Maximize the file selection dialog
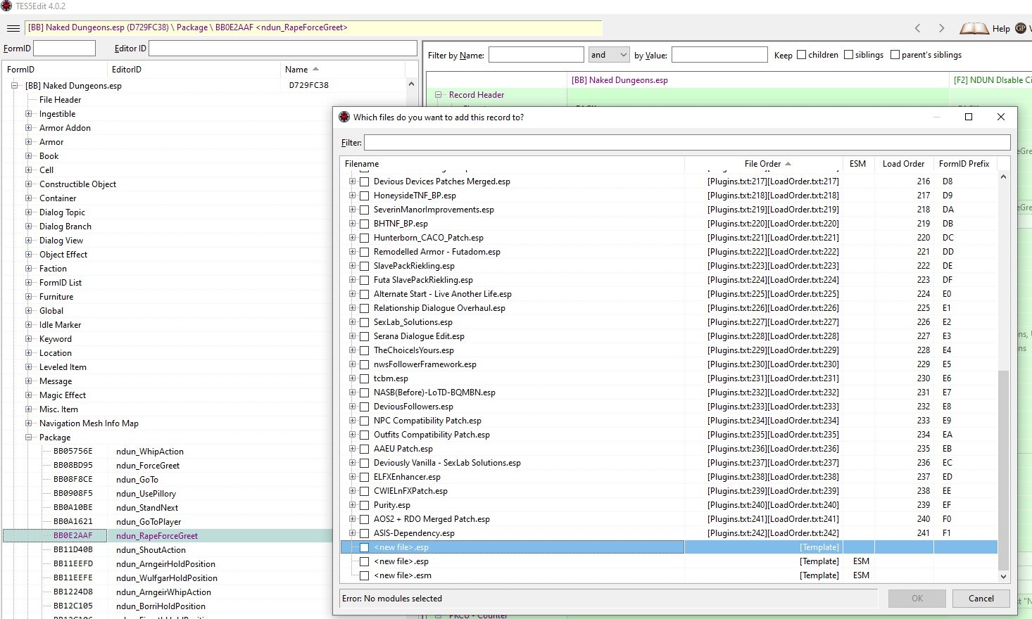Image resolution: width=1032 pixels, height=619 pixels. tap(969, 117)
